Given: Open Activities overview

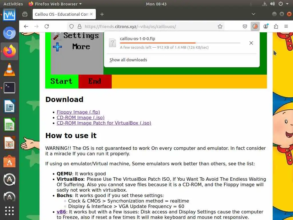Looking at the screenshot, I should [x=13, y=4].
